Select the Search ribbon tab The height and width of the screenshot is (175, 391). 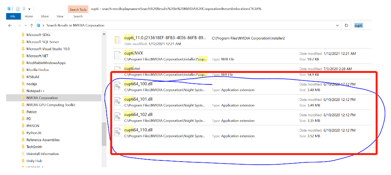78,16
